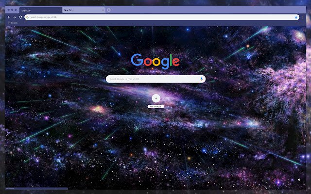
Task: Click the Google search box on the page
Action: [155, 79]
